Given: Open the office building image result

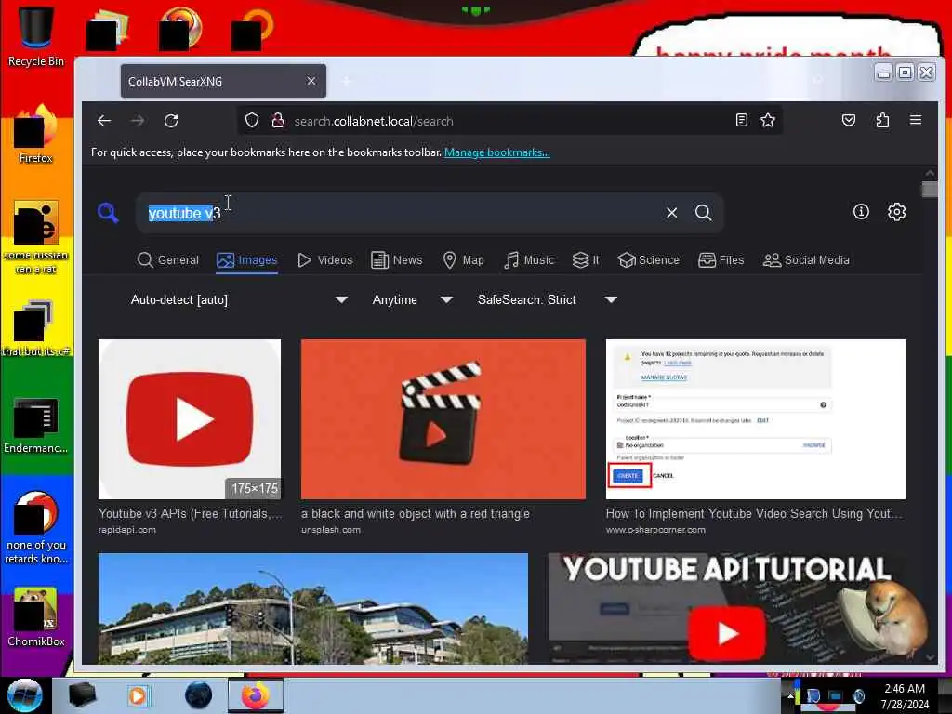Looking at the screenshot, I should point(313,608).
